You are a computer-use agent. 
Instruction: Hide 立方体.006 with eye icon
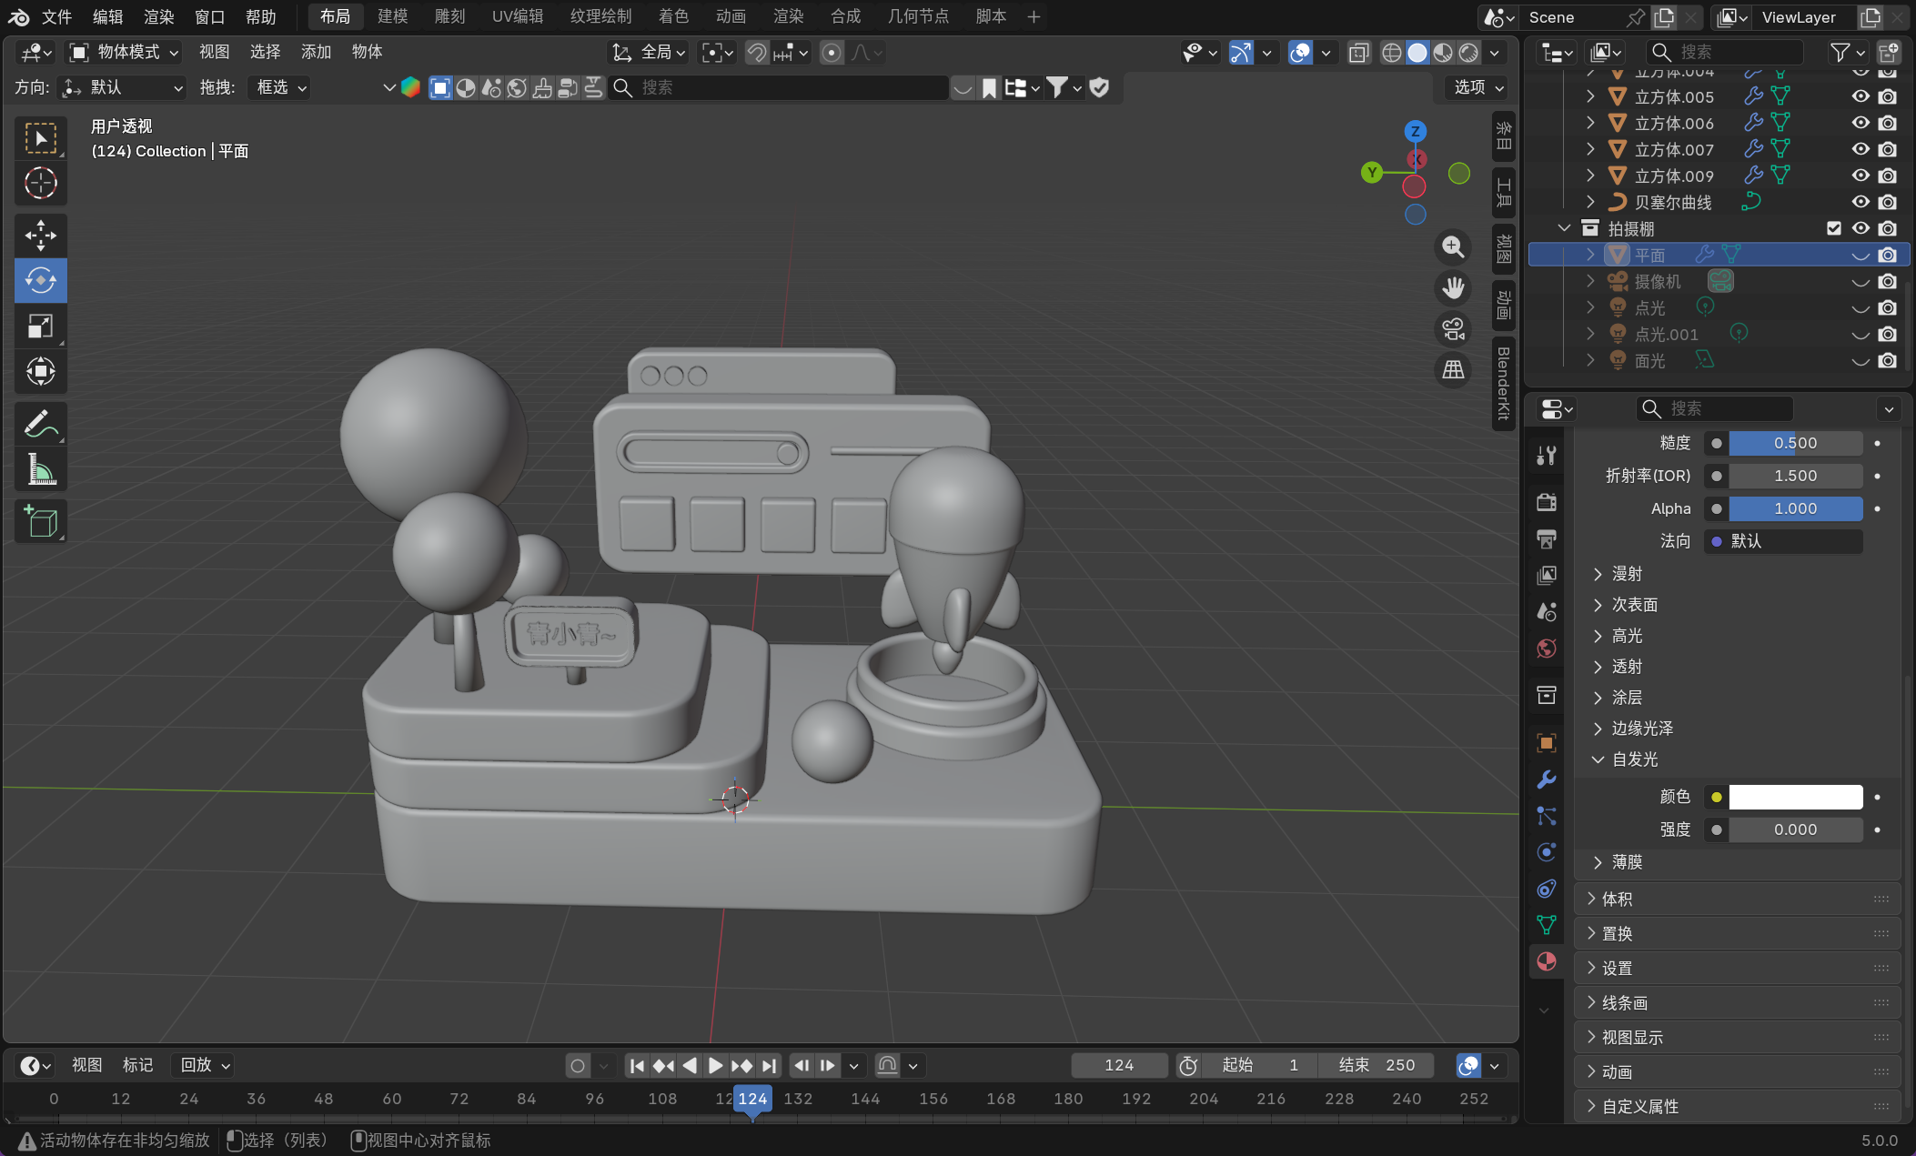click(x=1861, y=123)
